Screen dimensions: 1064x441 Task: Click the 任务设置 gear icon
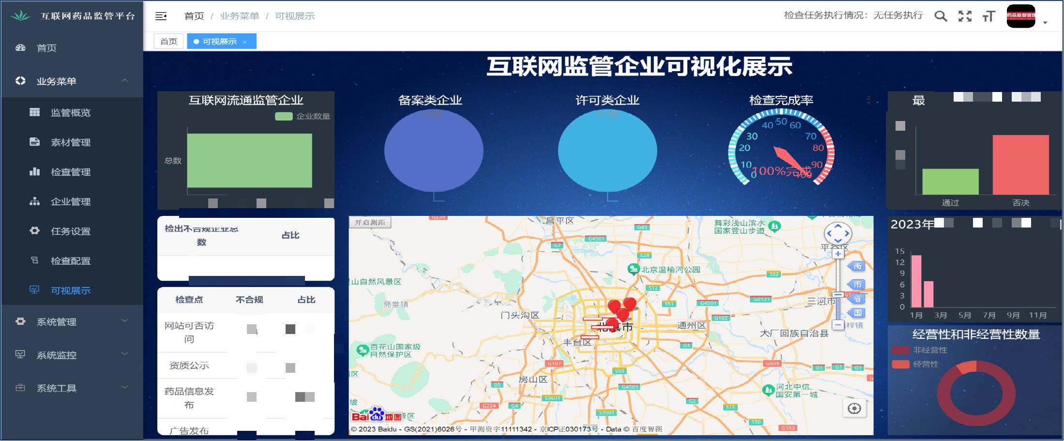34,231
